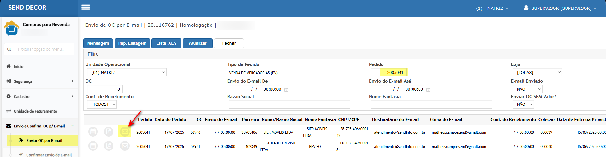Click Conf. de Recebimento column header
The image size is (606, 157).
click(513, 119)
